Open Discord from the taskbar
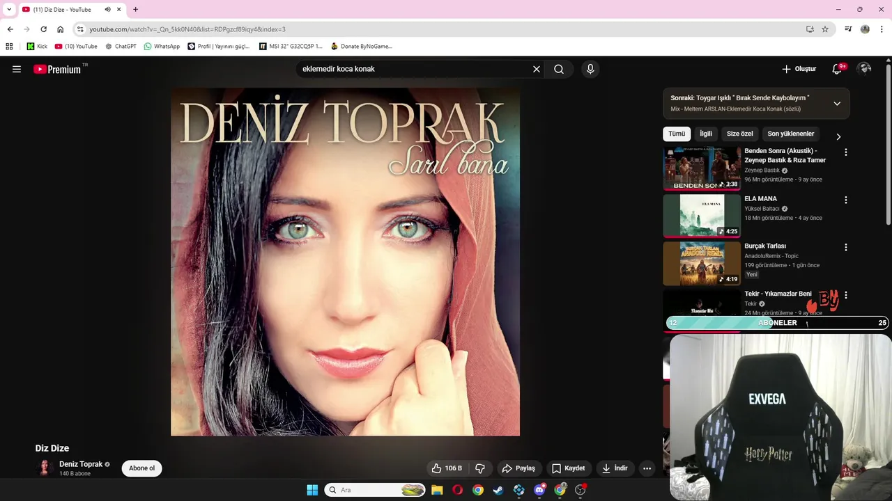Image resolution: width=892 pixels, height=501 pixels. pyautogui.click(x=539, y=490)
